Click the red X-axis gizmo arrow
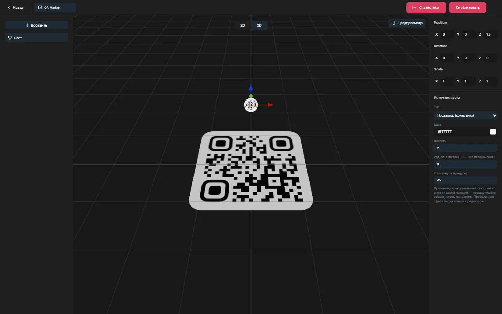 (271, 105)
